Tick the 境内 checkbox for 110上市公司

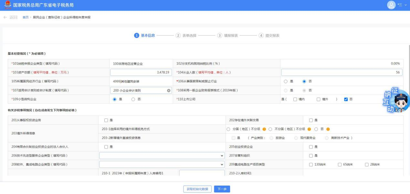[x=295, y=99]
